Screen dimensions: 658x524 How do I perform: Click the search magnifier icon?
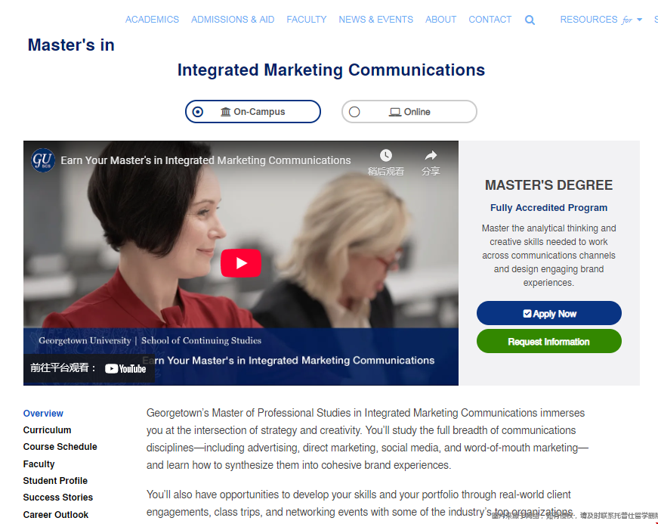pyautogui.click(x=530, y=20)
